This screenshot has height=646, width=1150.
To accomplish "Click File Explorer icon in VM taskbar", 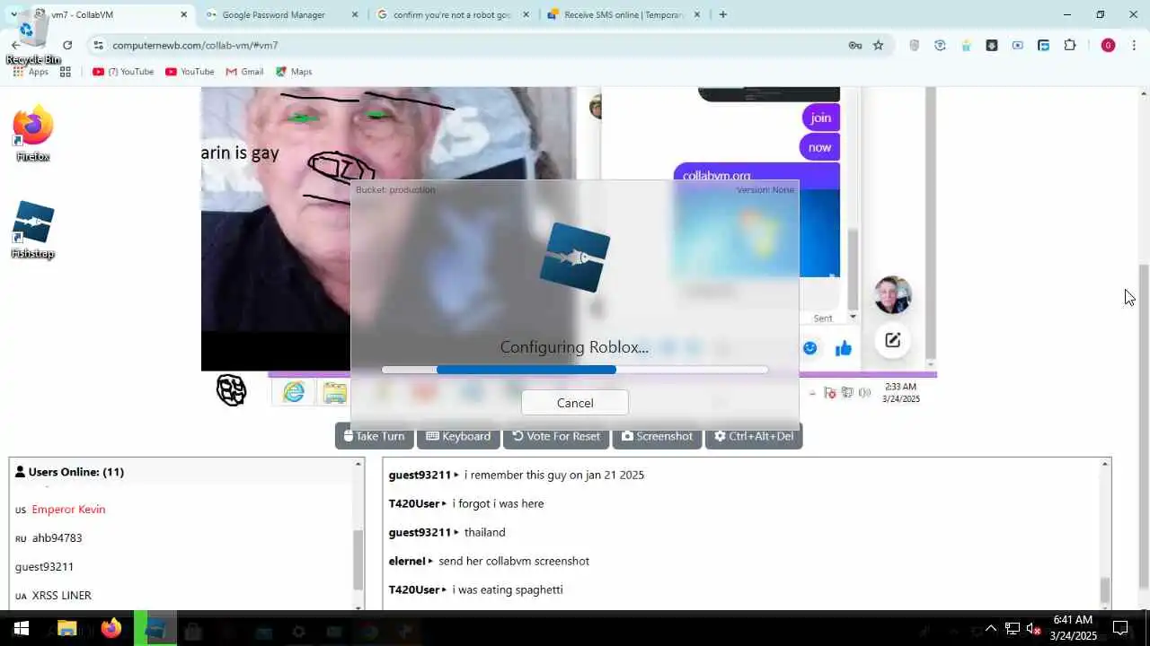I will [334, 392].
